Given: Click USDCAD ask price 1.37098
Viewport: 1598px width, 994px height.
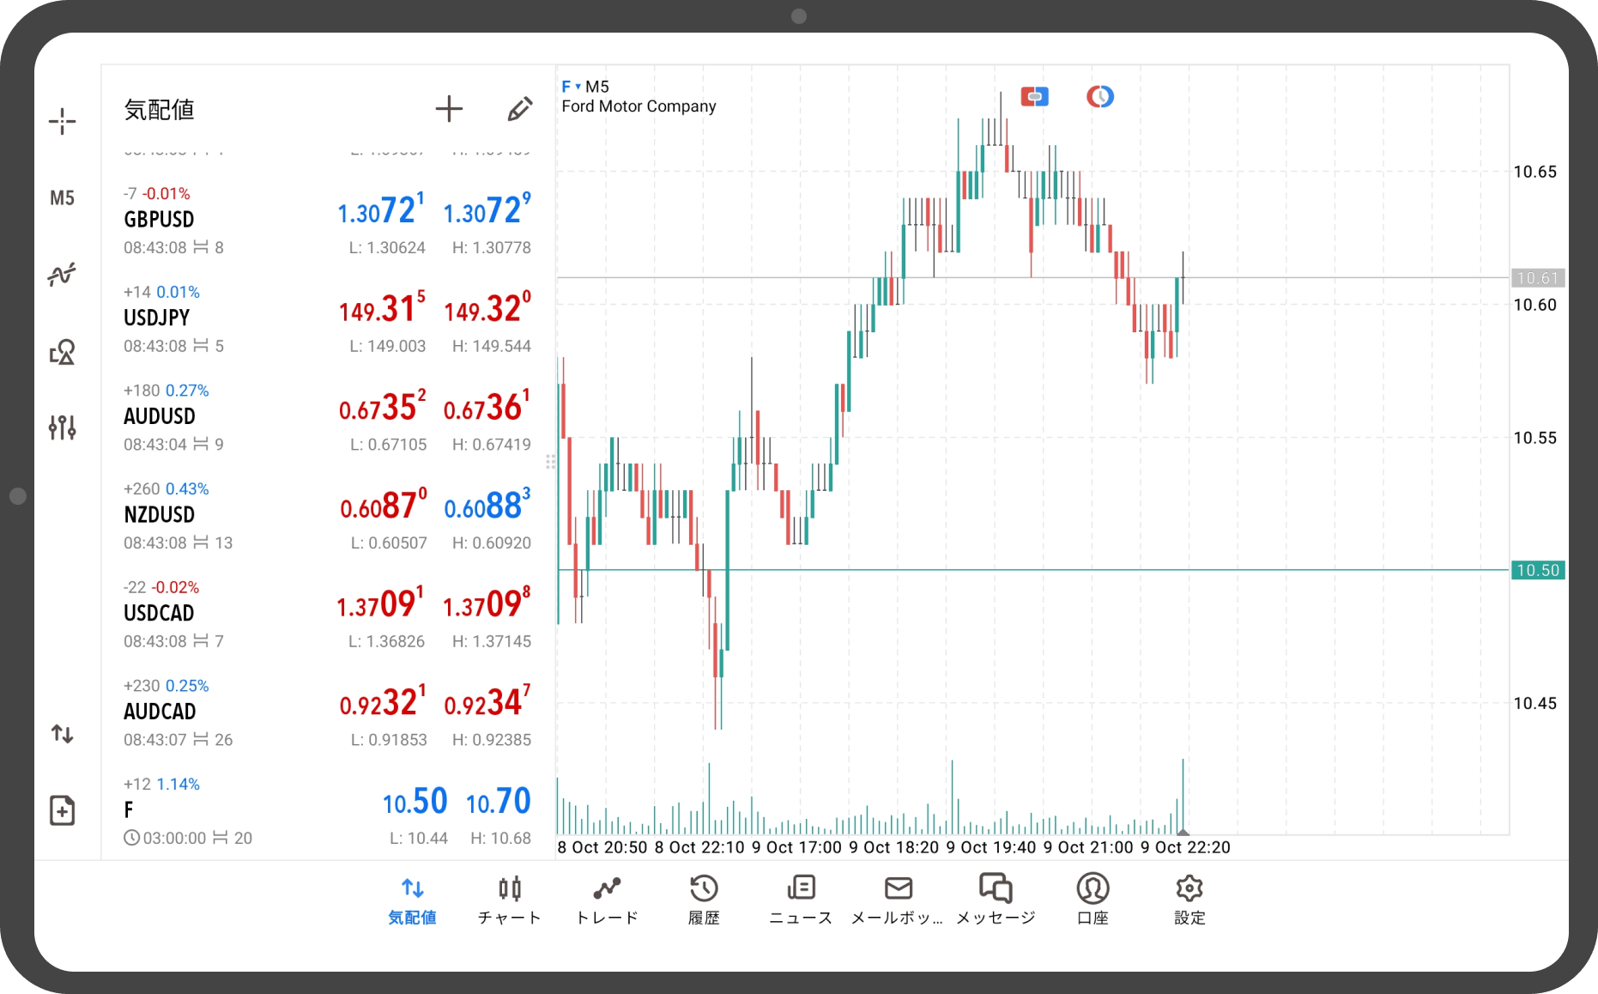Looking at the screenshot, I should click(x=487, y=603).
